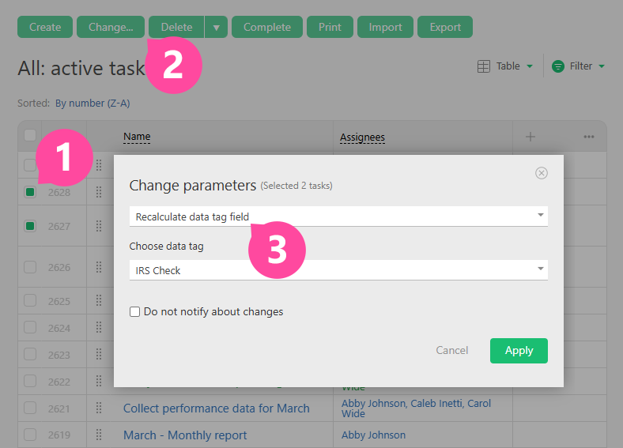This screenshot has width=623, height=448.
Task: Click drag handle for task 2627
Action: pyautogui.click(x=99, y=226)
